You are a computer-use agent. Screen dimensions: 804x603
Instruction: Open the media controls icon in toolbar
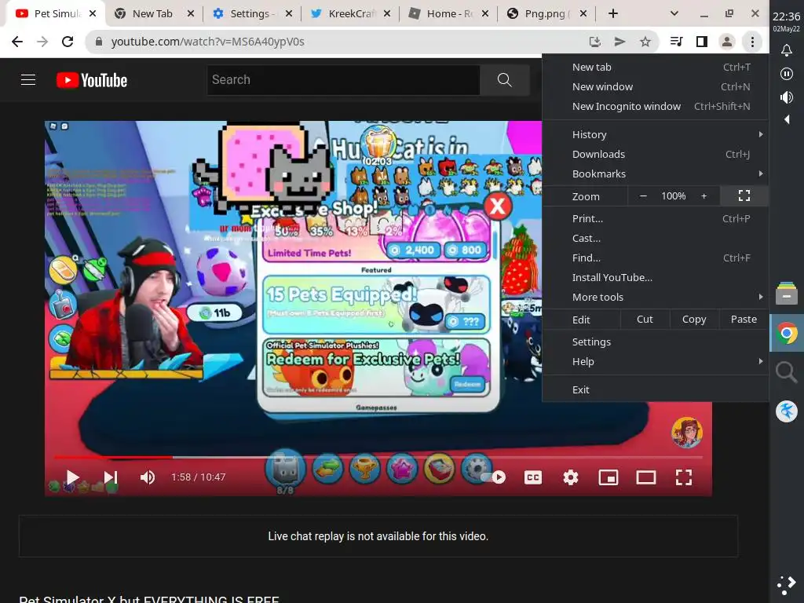point(676,42)
